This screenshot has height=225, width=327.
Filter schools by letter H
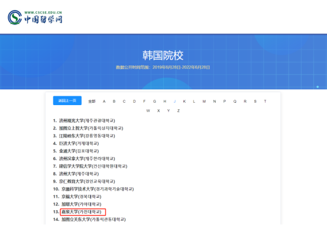coord(165,102)
